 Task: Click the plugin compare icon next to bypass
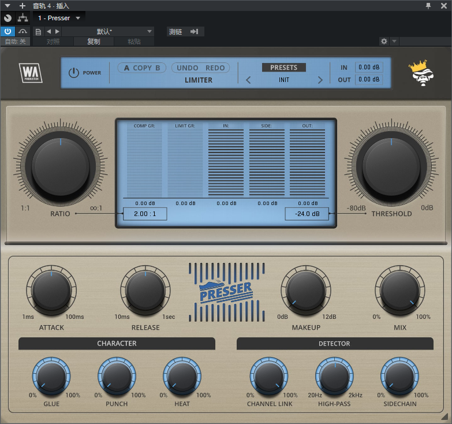23,31
